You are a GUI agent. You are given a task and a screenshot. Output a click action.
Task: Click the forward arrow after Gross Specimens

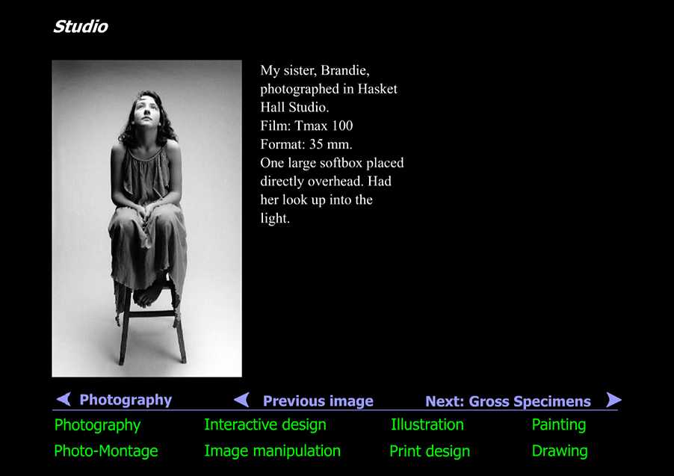(613, 400)
